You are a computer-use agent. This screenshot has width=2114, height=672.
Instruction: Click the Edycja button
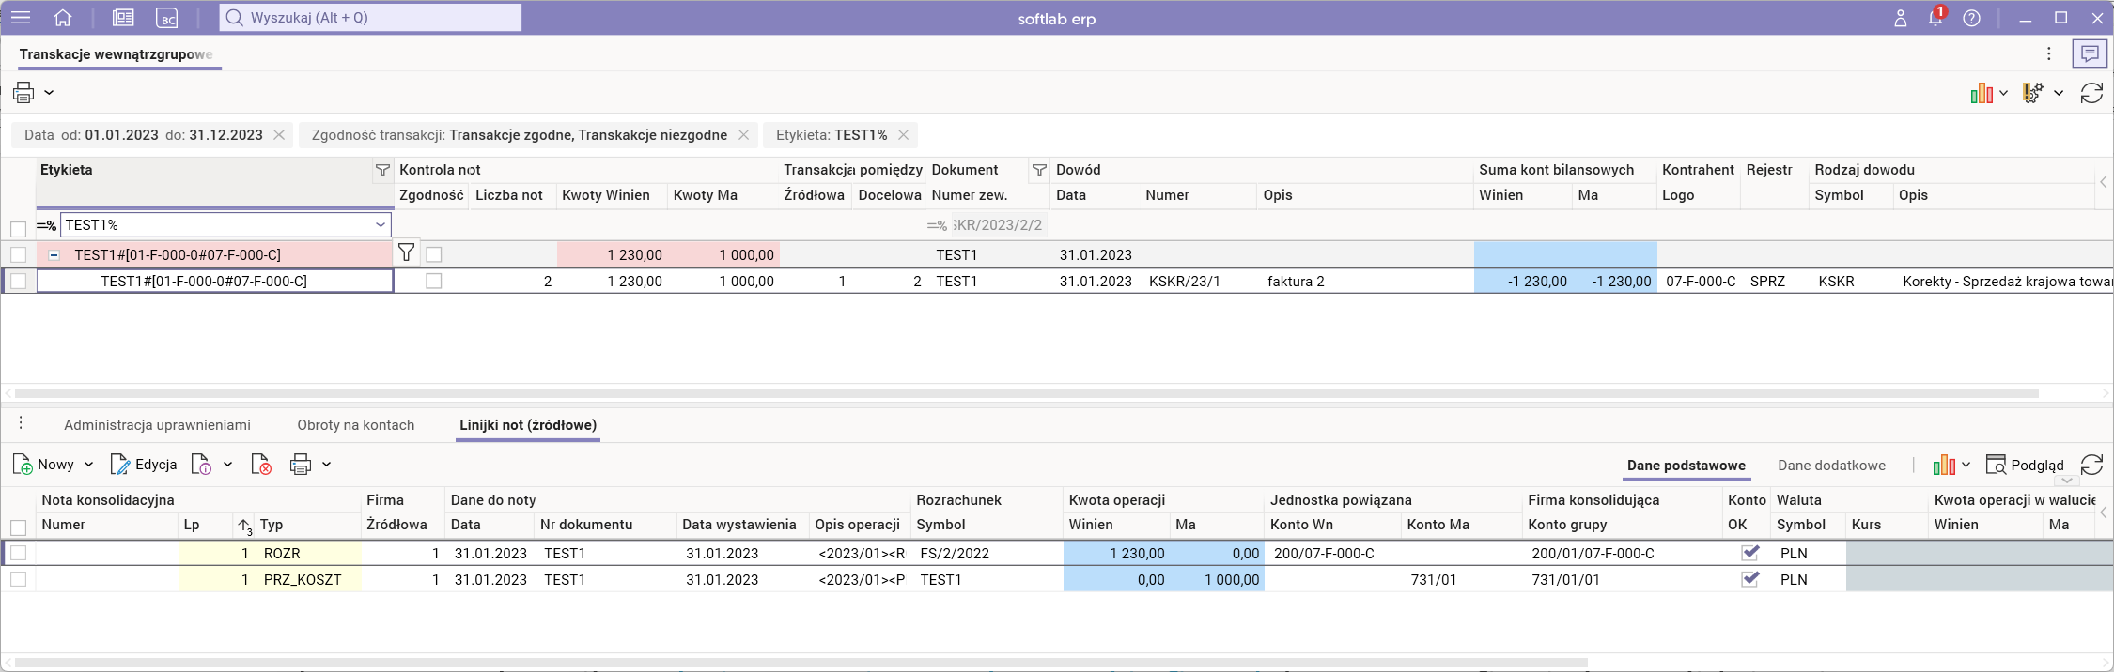pos(144,465)
